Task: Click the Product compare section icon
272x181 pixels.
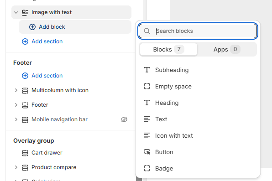Action: 25,167
